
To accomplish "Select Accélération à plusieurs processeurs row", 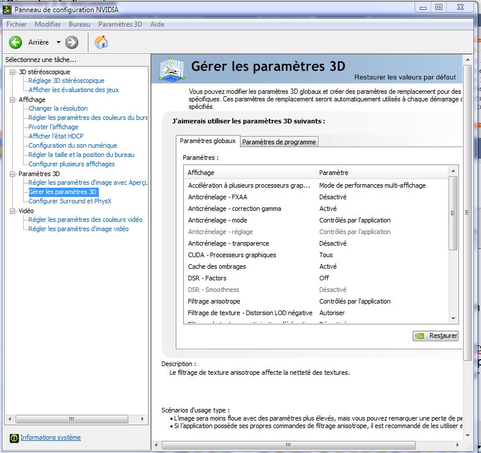I will click(x=316, y=185).
